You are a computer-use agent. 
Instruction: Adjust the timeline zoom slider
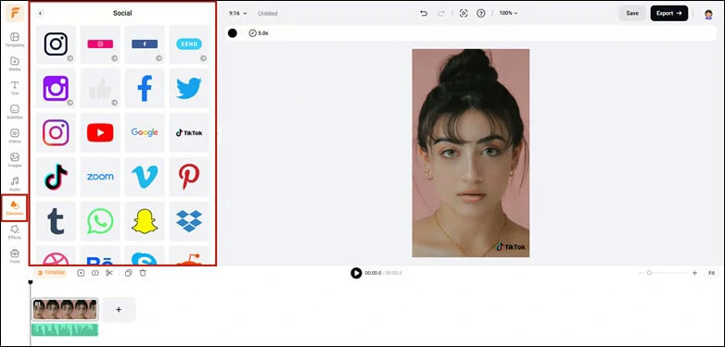pyautogui.click(x=649, y=273)
